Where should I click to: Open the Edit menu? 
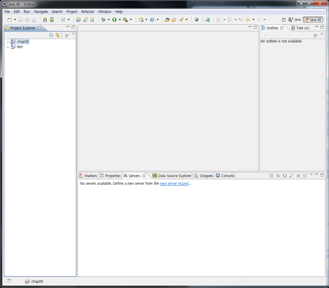[16, 11]
